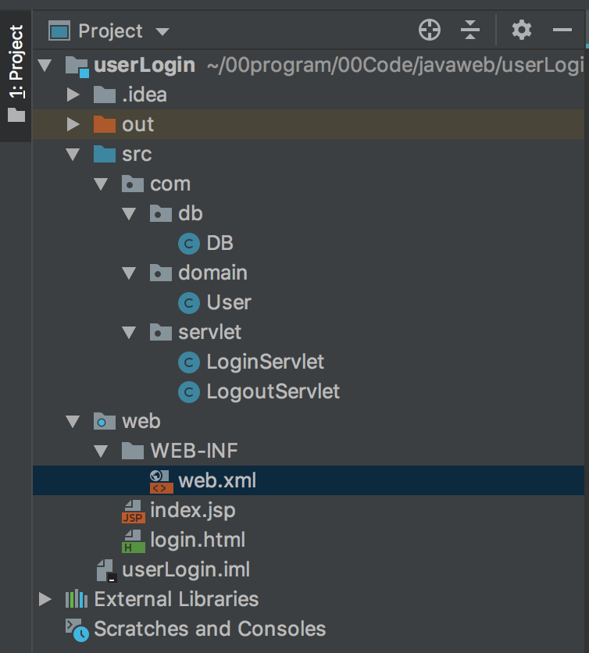
Task: Click the userLogin.iml file icon
Action: [107, 570]
